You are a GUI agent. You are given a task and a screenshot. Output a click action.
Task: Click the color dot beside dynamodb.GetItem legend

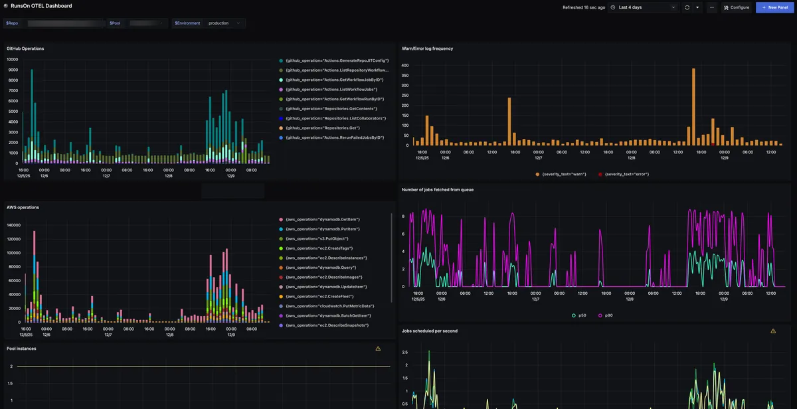click(x=280, y=218)
